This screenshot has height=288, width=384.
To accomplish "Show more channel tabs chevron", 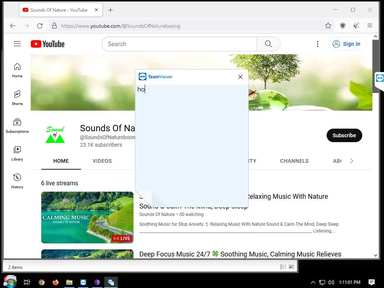I will tap(352, 161).
